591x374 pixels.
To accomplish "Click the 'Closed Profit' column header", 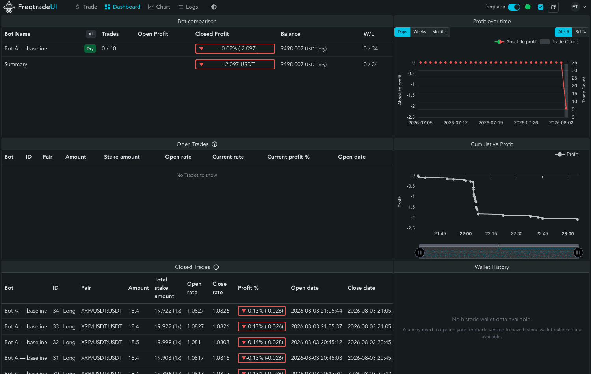I will pyautogui.click(x=212, y=34).
